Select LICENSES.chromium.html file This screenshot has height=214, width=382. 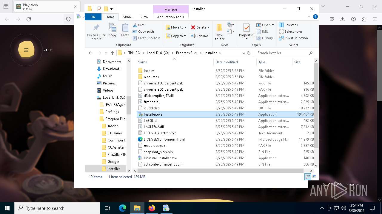click(164, 139)
